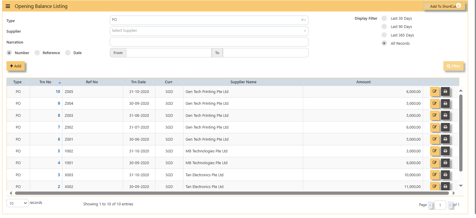Choose the Number range option
476x218 pixels.
pyautogui.click(x=9, y=53)
